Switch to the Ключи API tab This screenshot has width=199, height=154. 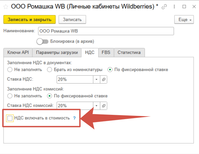pos(18,52)
